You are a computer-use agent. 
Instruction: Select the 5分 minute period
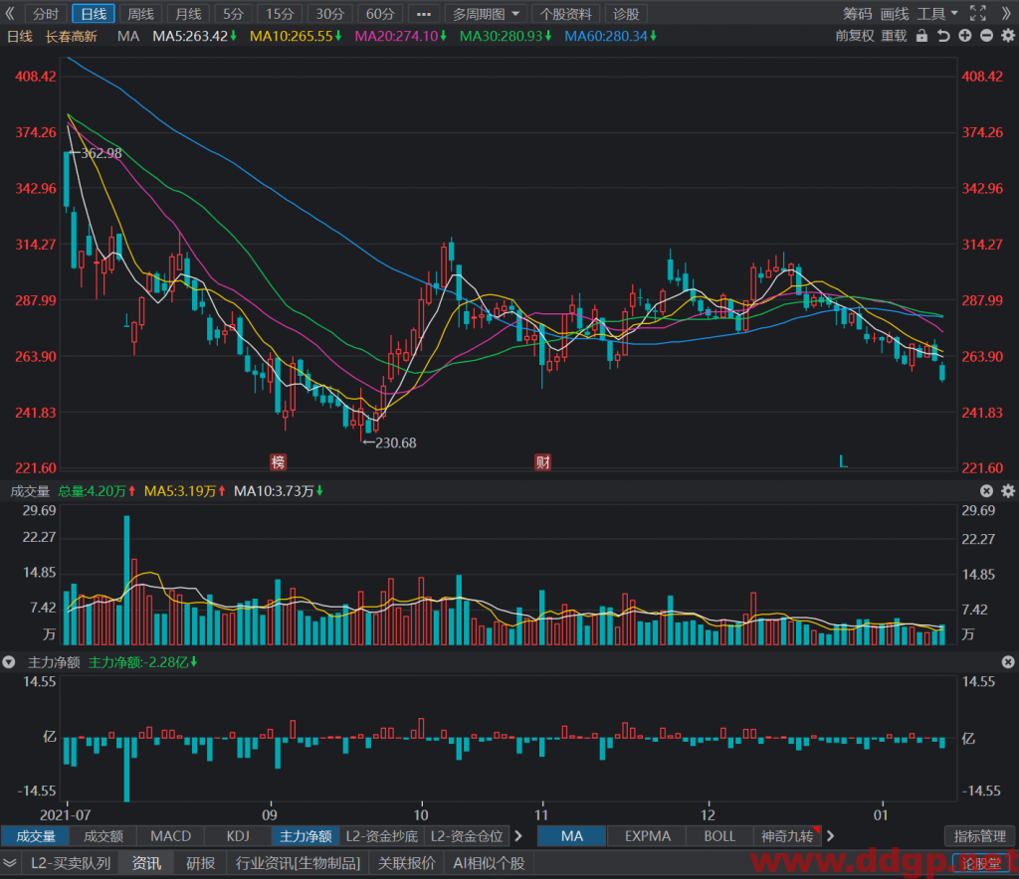pyautogui.click(x=233, y=14)
